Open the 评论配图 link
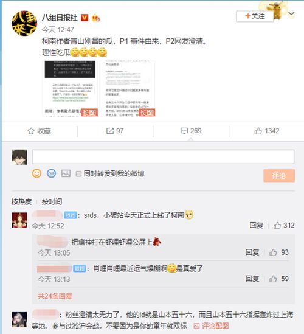This screenshot has height=334, width=304. click(211, 325)
